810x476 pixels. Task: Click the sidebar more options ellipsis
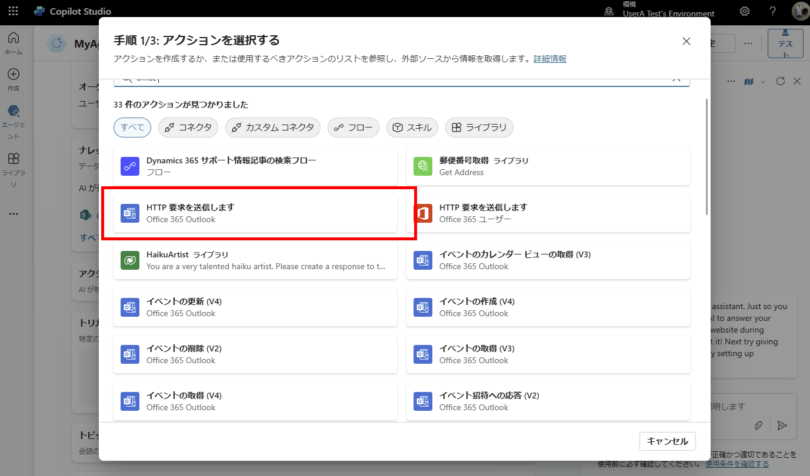coord(13,214)
